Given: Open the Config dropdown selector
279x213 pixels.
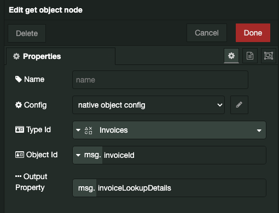Looking at the screenshot, I should [148, 105].
